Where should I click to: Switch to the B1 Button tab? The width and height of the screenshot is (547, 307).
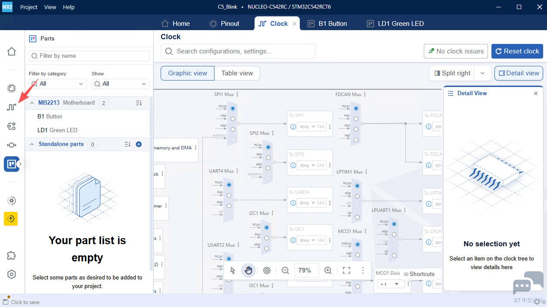click(x=327, y=24)
